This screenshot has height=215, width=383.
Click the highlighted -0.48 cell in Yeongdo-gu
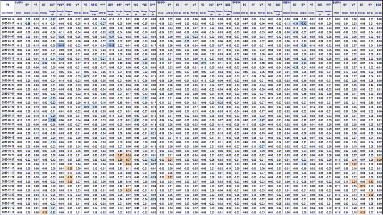click(53, 120)
